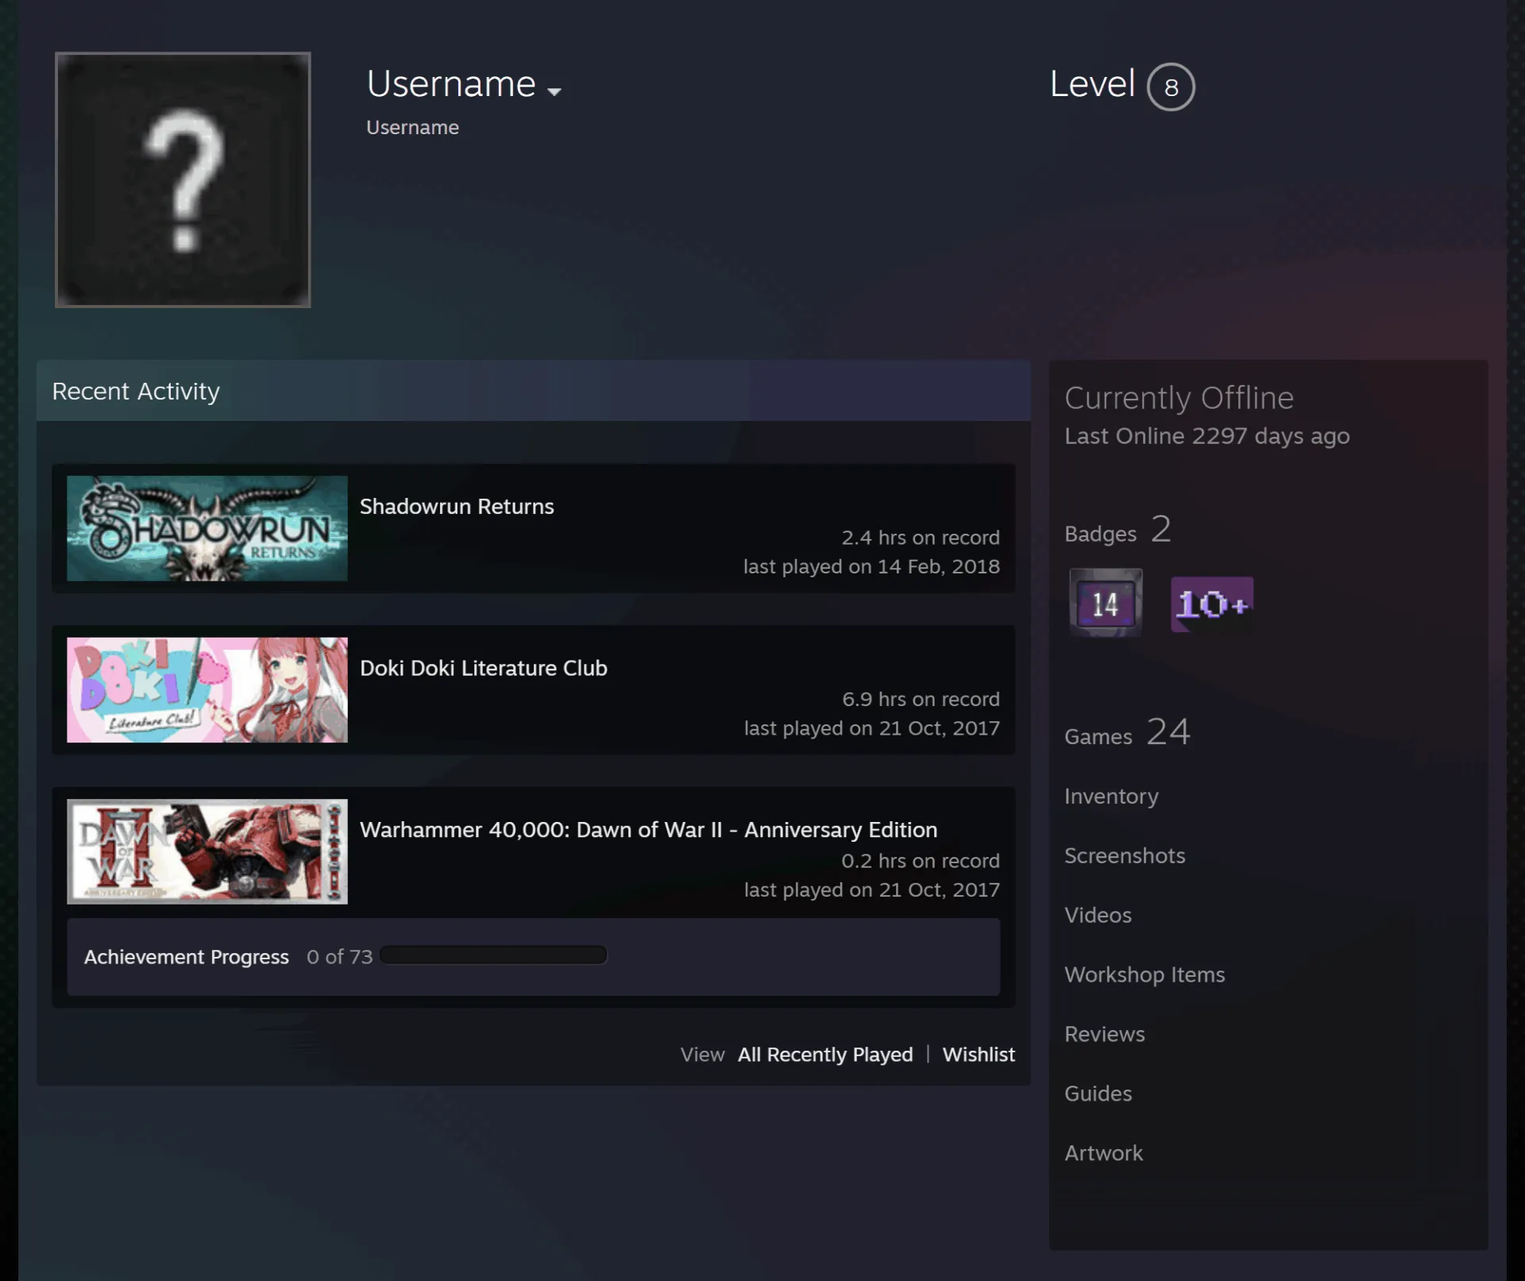The width and height of the screenshot is (1525, 1281).
Task: Open Screenshots in the sidebar
Action: [1125, 855]
